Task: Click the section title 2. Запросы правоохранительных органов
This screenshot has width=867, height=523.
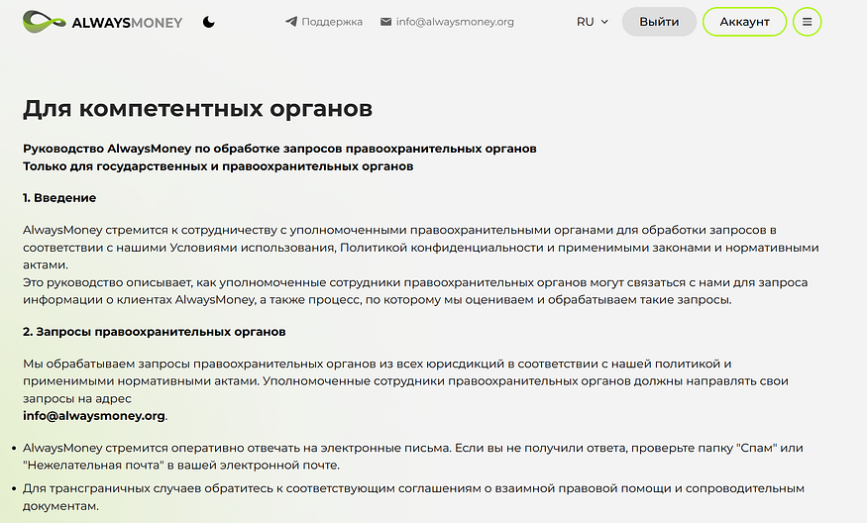Action: coord(155,332)
